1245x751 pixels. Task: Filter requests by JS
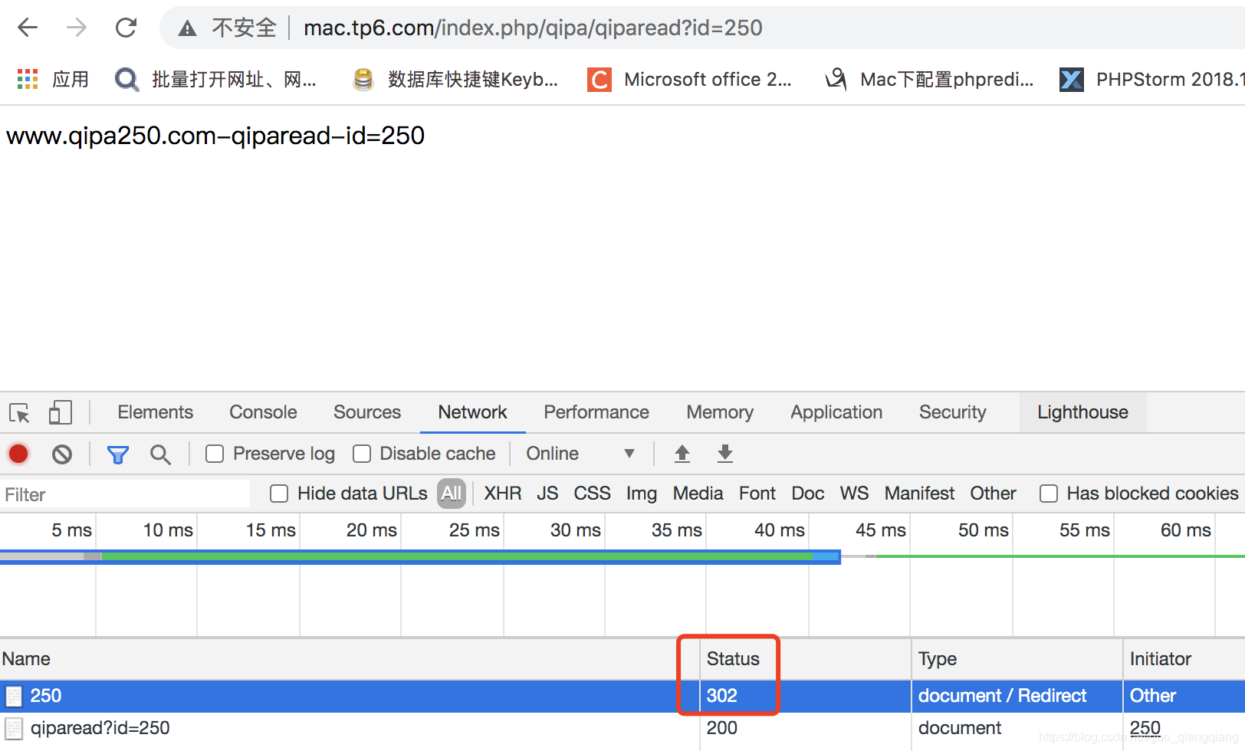(x=547, y=494)
